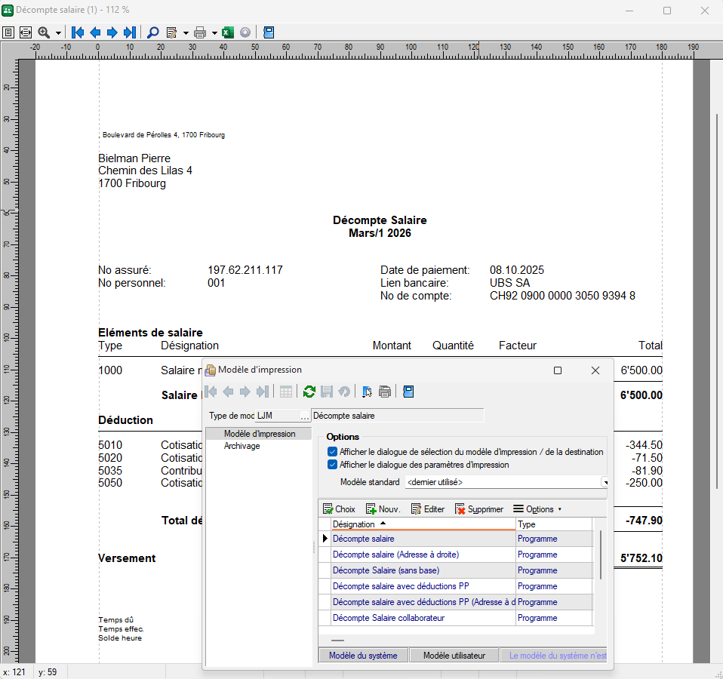Click the printer icon in the preview toolbar

tap(200, 32)
